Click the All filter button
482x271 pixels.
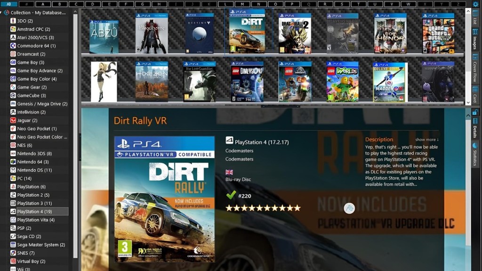[x=8, y=4]
